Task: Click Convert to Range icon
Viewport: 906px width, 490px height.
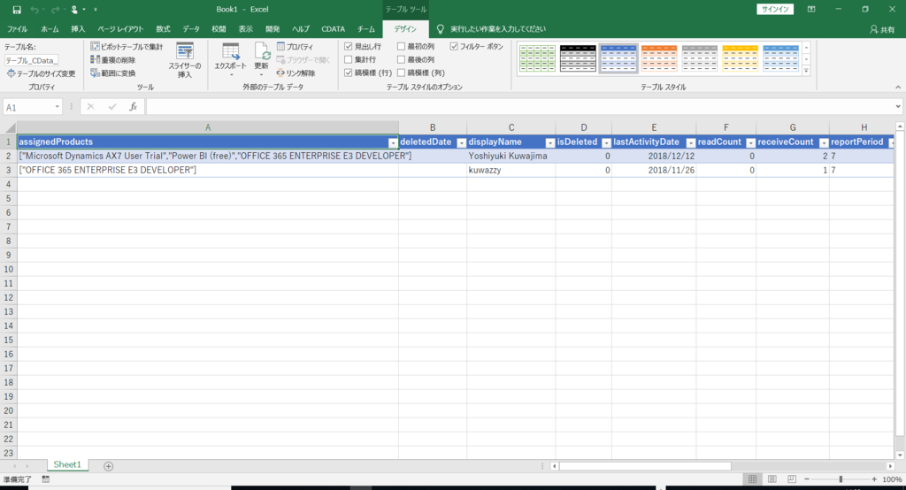Action: [96, 73]
